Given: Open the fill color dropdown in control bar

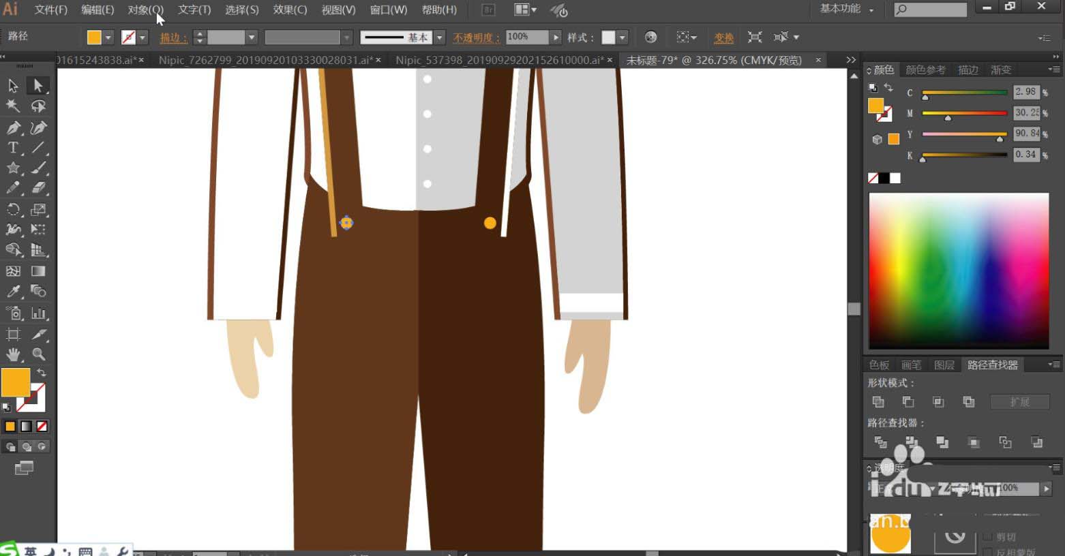Looking at the screenshot, I should coord(108,37).
